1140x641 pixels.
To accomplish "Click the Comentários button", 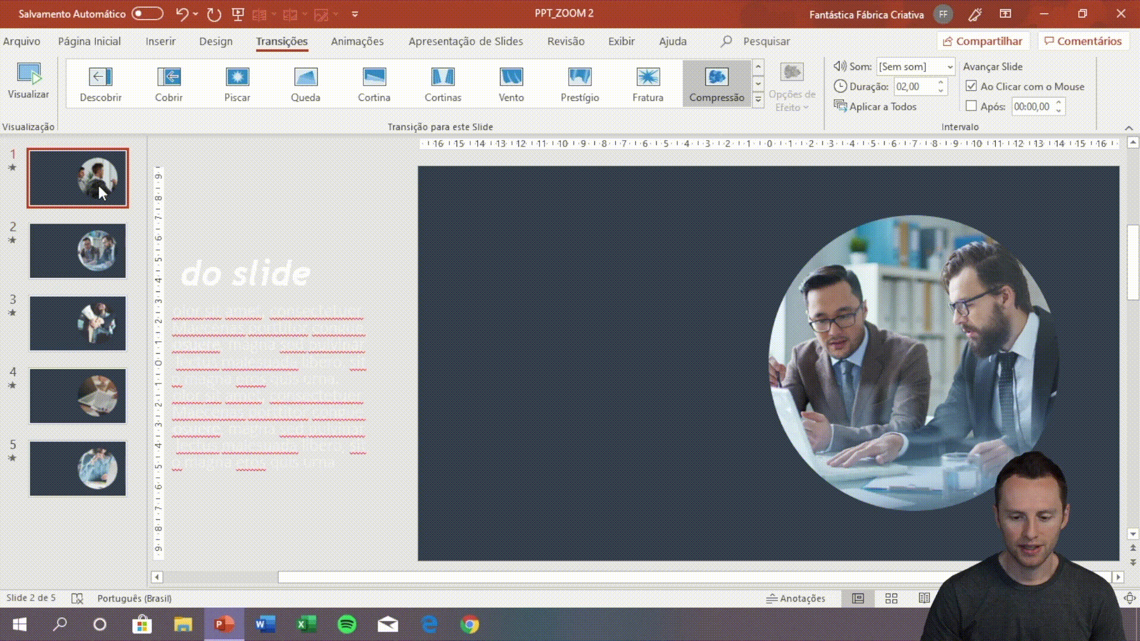I will (1083, 41).
